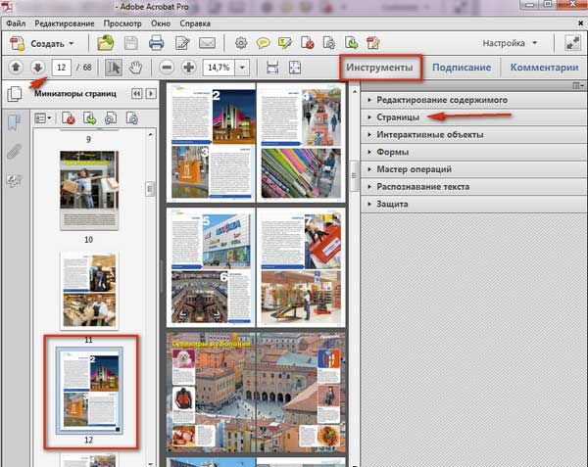Click the Send by email envelope icon
The image size is (588, 467).
point(207,43)
